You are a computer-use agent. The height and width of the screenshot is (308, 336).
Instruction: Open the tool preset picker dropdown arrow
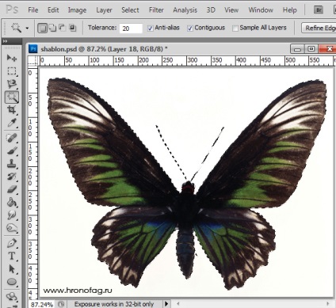[27, 28]
